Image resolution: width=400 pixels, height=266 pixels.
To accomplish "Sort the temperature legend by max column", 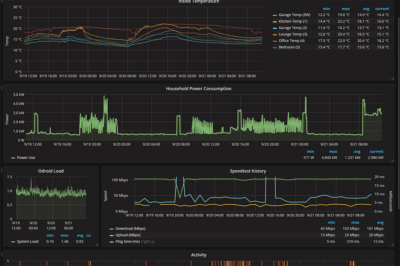I will (345, 8).
